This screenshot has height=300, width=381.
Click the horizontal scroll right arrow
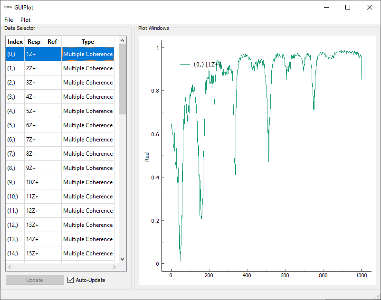click(115, 267)
